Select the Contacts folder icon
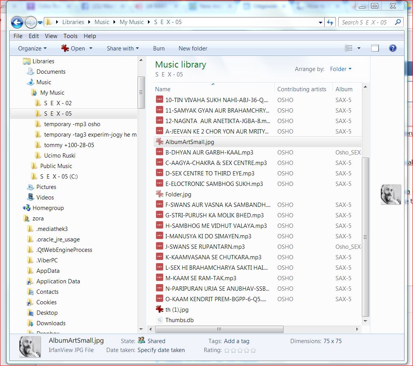Image resolution: width=413 pixels, height=366 pixels. [31, 292]
